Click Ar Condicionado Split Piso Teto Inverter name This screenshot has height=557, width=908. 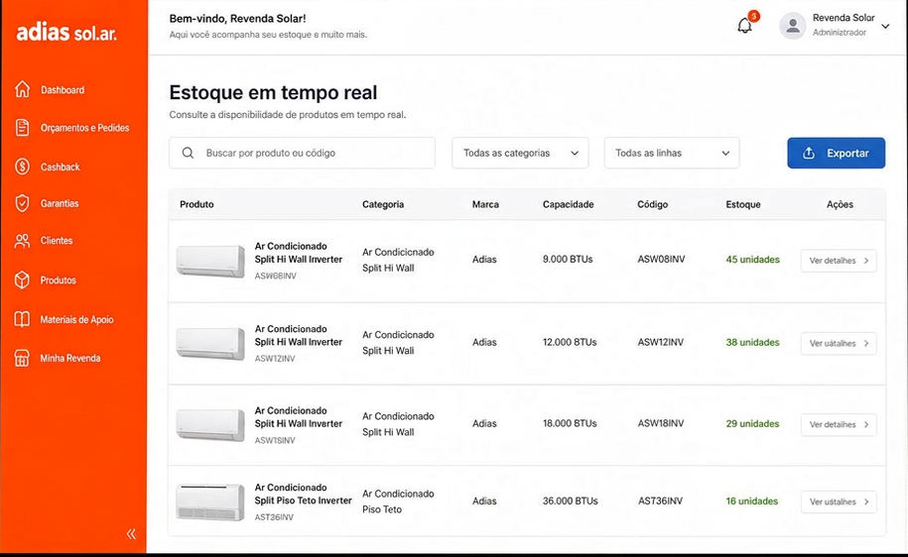303,494
